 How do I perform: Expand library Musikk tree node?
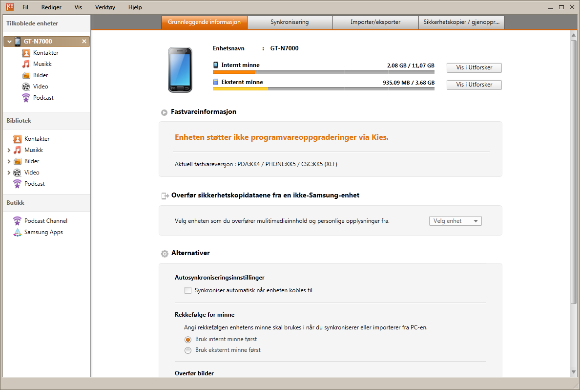click(x=9, y=150)
